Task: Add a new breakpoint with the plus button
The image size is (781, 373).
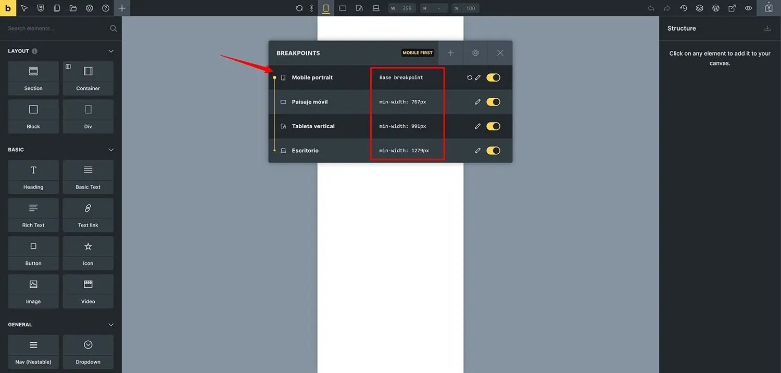Action: (x=450, y=52)
